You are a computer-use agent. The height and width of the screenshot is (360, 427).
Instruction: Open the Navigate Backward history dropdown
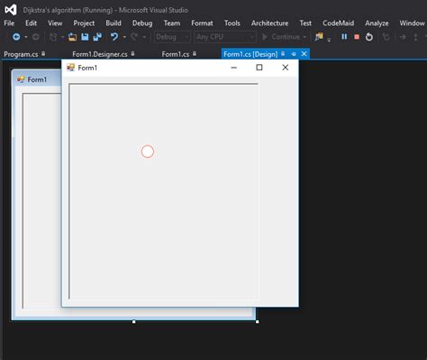[x=26, y=37]
